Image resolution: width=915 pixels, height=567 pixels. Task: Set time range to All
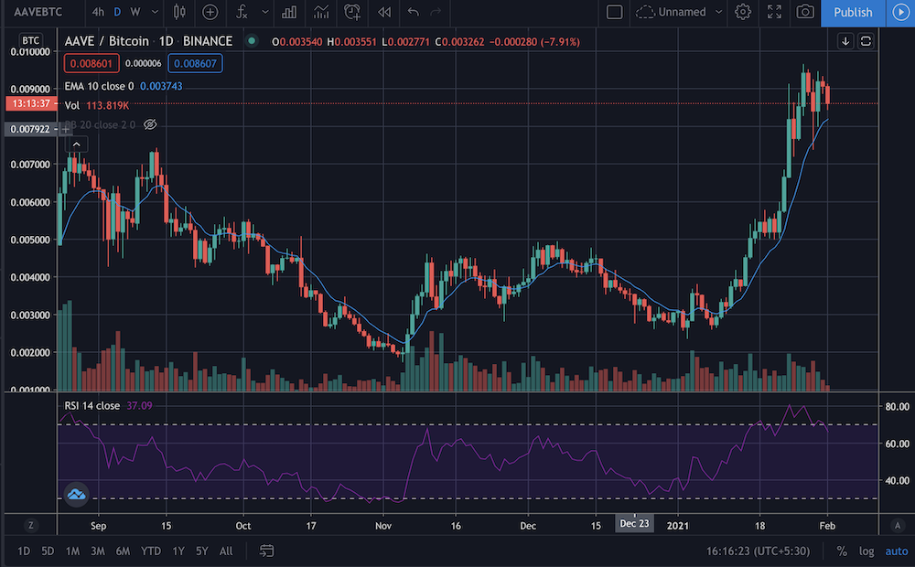(x=226, y=551)
